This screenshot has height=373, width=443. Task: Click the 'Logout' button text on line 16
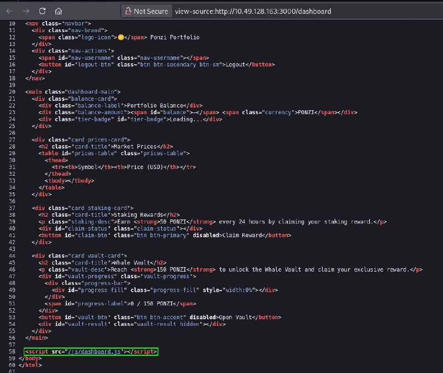235,64
